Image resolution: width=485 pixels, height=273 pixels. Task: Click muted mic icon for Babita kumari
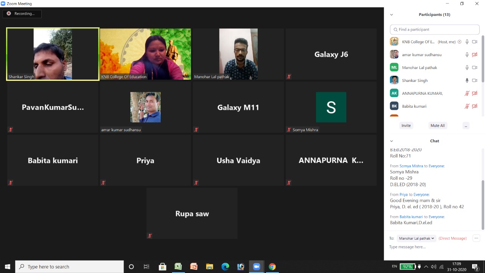(467, 106)
